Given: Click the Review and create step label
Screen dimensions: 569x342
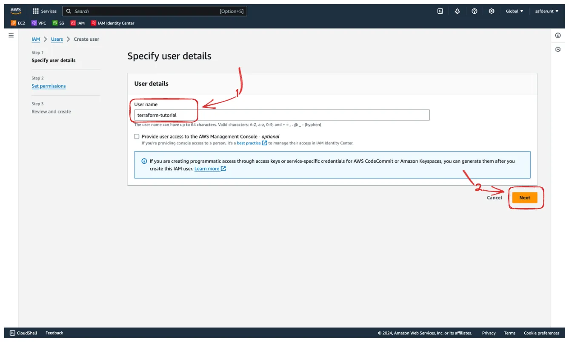Looking at the screenshot, I should 51,112.
